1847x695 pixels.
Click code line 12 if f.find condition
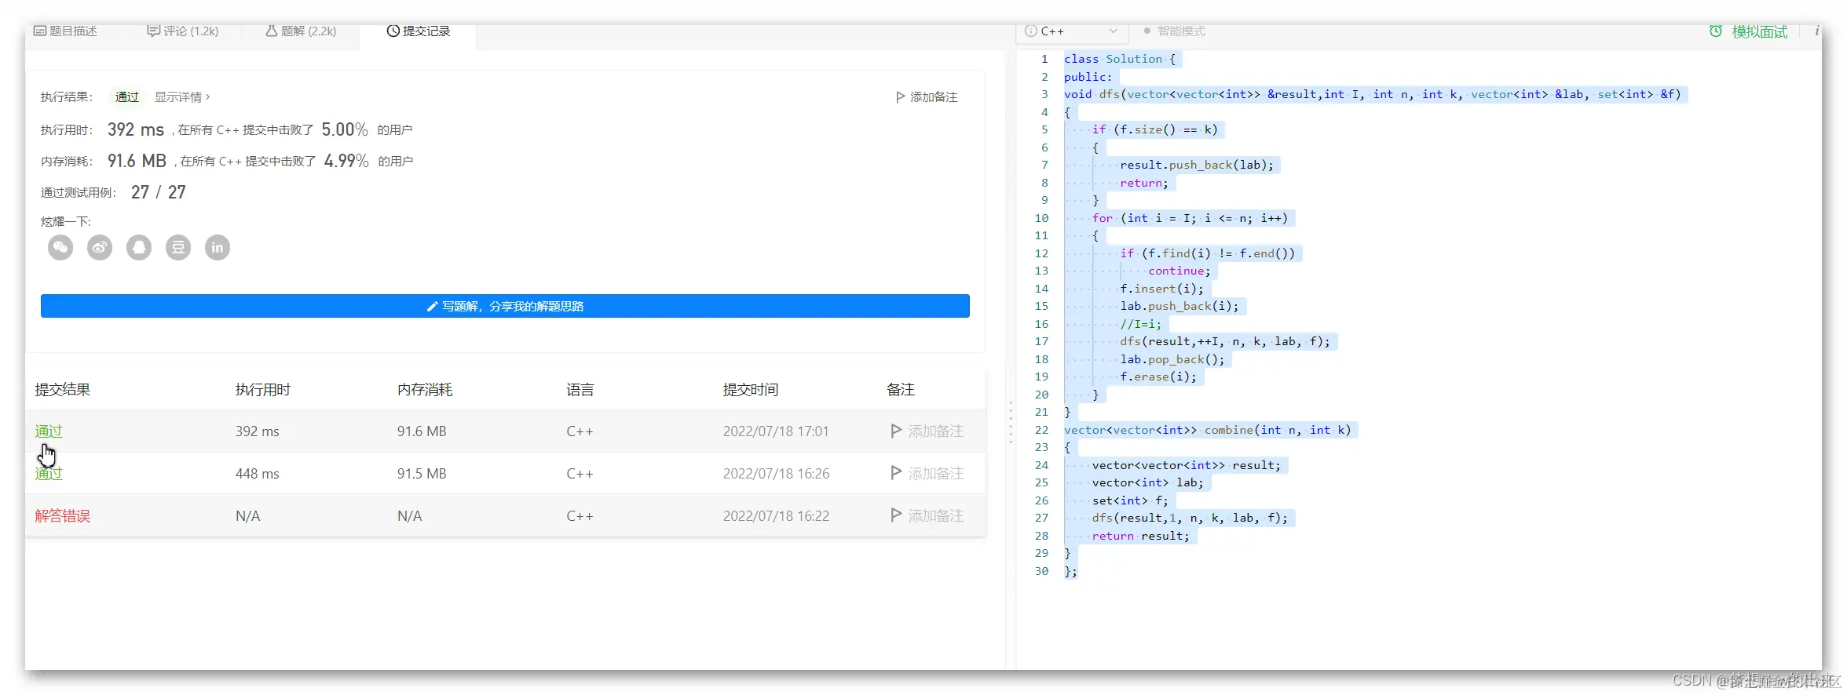pos(1208,253)
